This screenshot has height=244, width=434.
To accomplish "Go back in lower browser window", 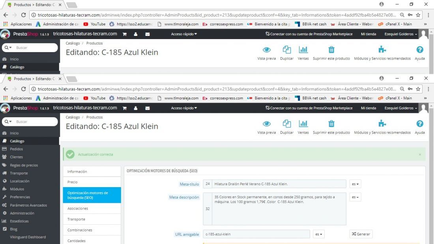I will [x=6, y=89].
